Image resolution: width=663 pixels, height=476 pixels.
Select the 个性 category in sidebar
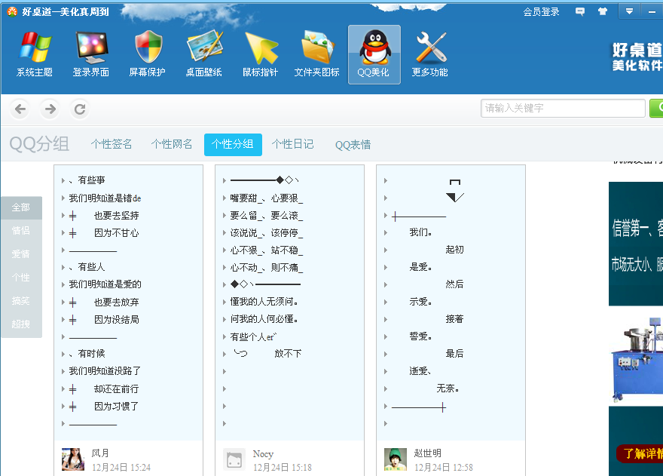21,278
